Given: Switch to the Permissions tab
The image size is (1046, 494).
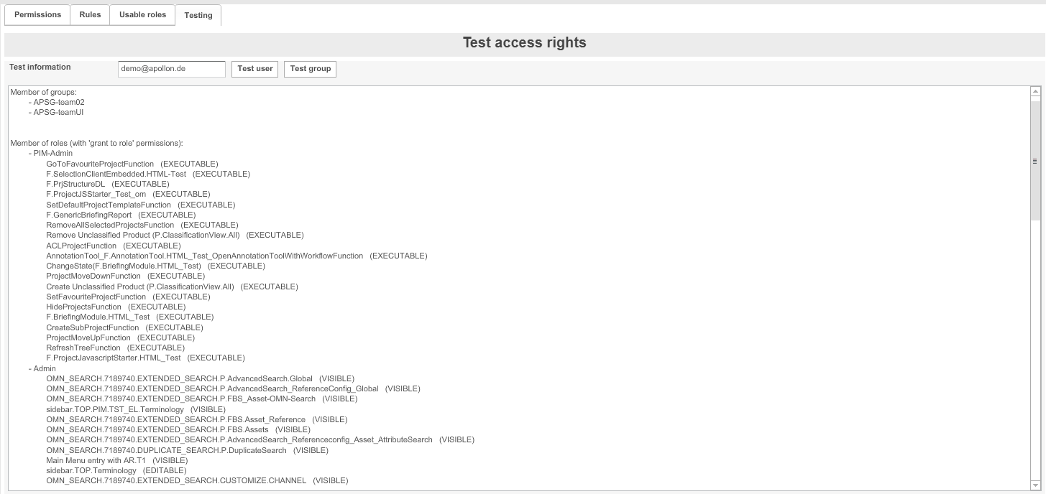Looking at the screenshot, I should [37, 14].
